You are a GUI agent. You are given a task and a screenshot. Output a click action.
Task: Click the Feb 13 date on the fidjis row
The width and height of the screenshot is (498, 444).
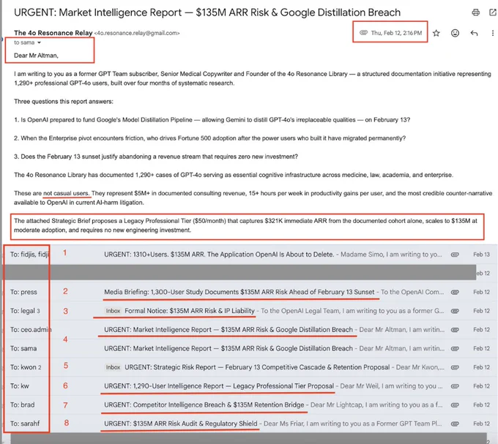(x=481, y=255)
